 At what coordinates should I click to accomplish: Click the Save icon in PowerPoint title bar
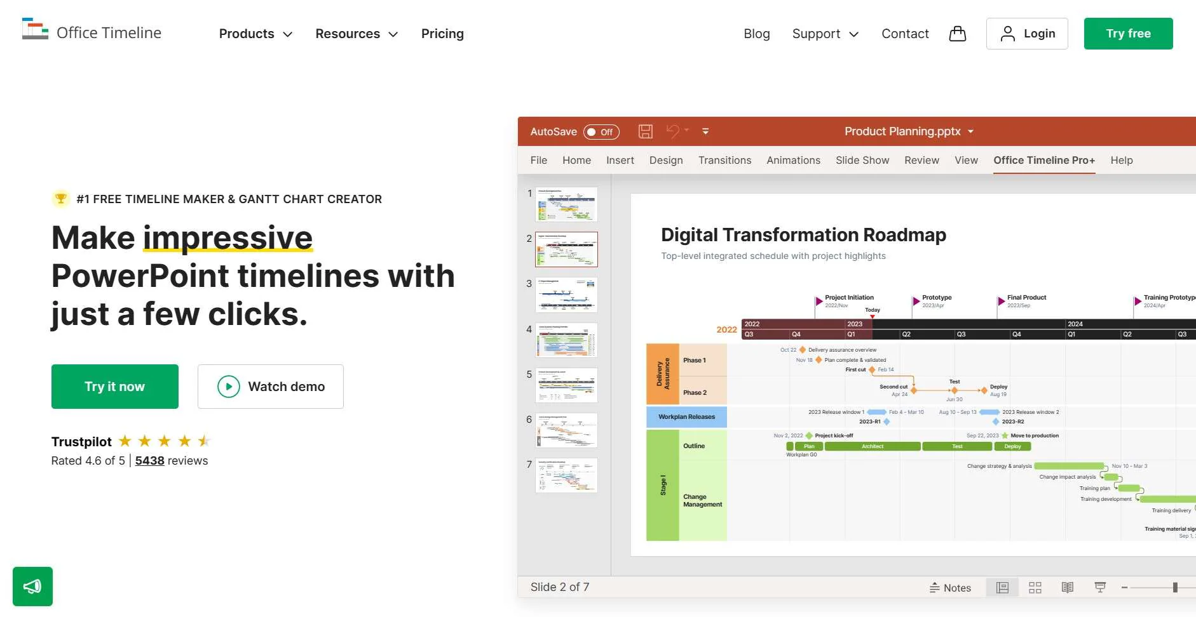(x=646, y=131)
